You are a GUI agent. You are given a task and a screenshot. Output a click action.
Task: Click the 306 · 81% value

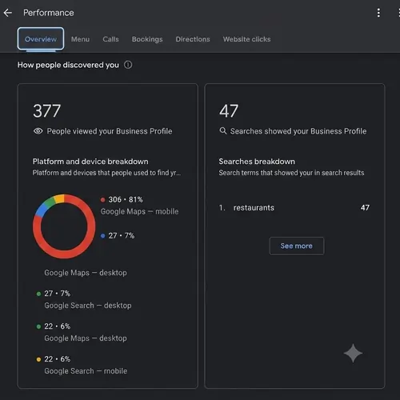coord(126,199)
